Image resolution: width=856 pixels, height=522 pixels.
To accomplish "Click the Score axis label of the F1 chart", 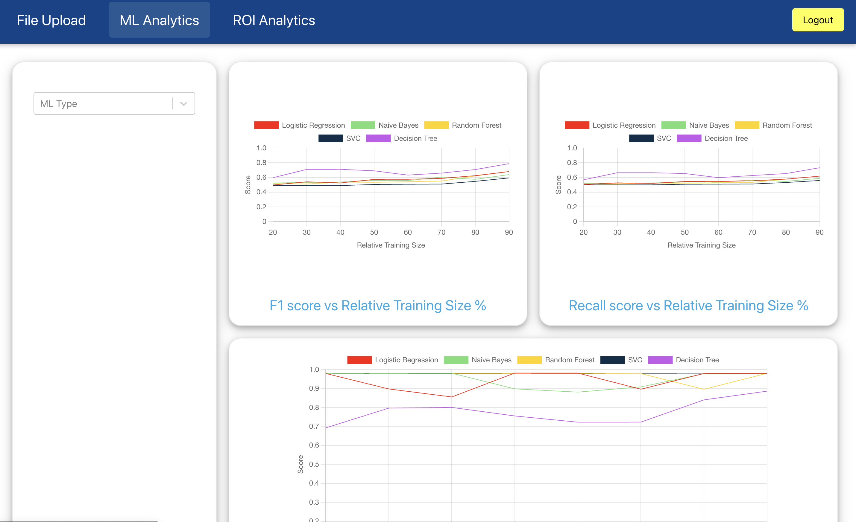I will coord(248,185).
